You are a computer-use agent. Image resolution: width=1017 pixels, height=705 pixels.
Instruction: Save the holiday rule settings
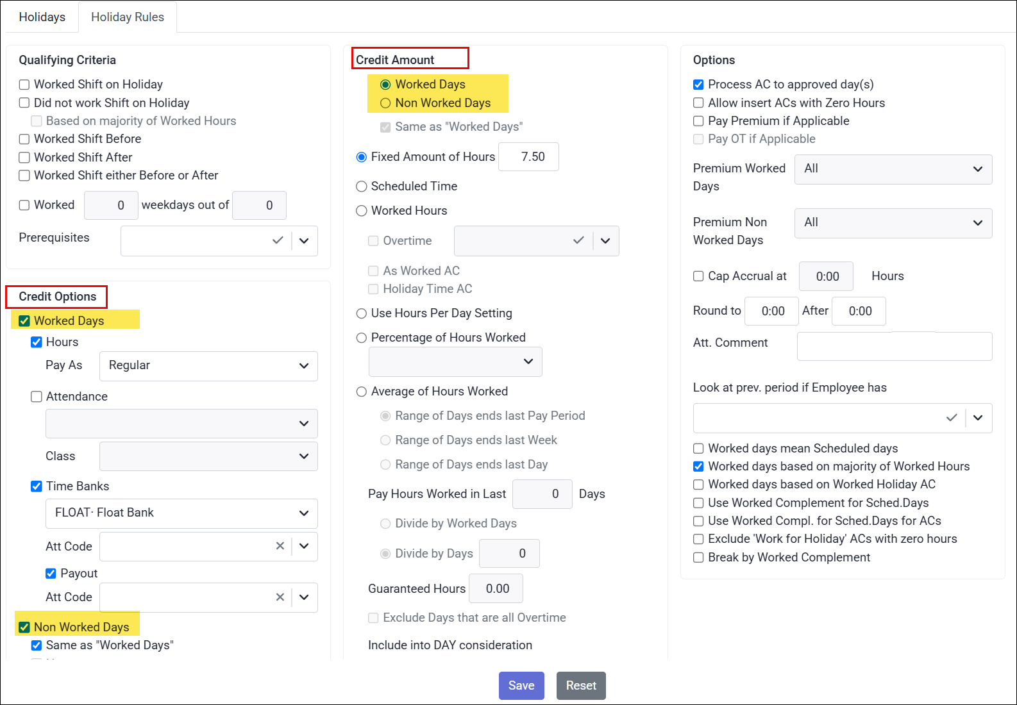[x=521, y=686]
